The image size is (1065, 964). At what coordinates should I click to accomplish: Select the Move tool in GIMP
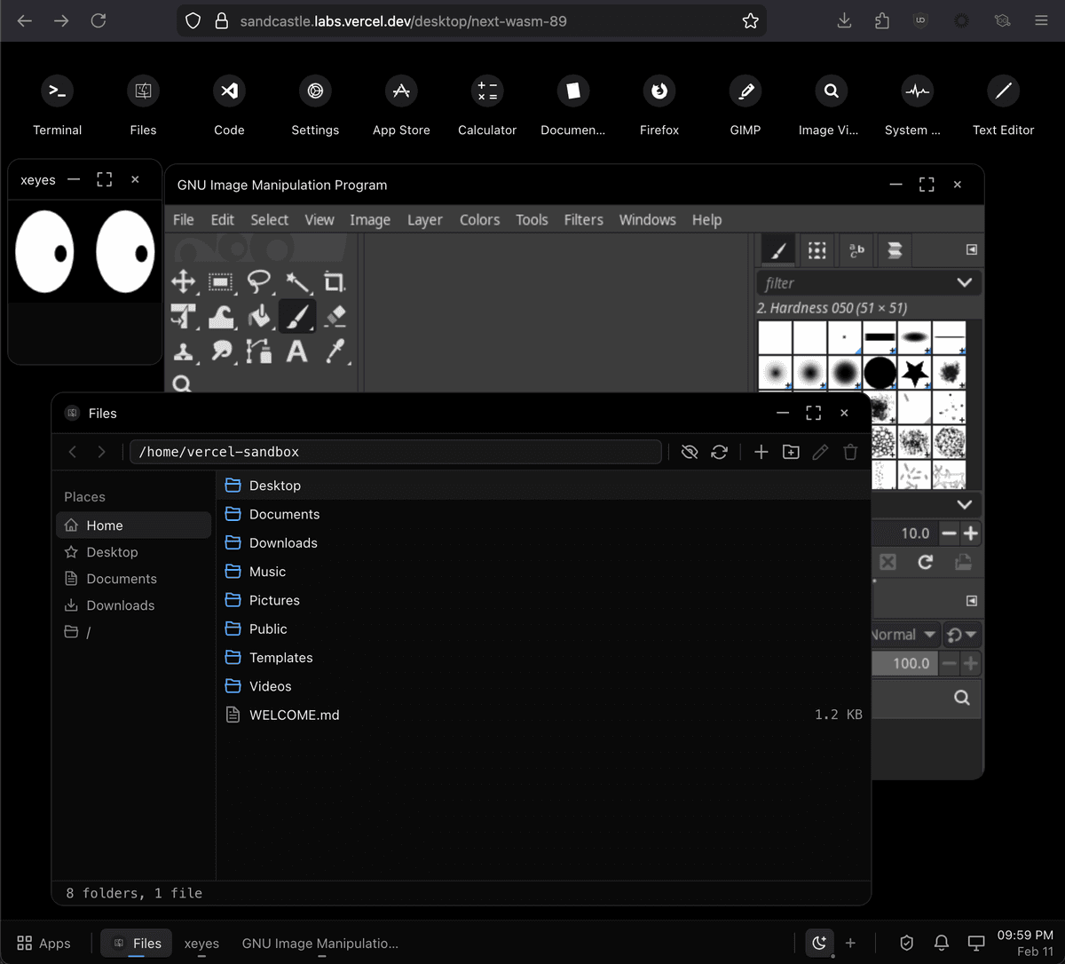184,282
